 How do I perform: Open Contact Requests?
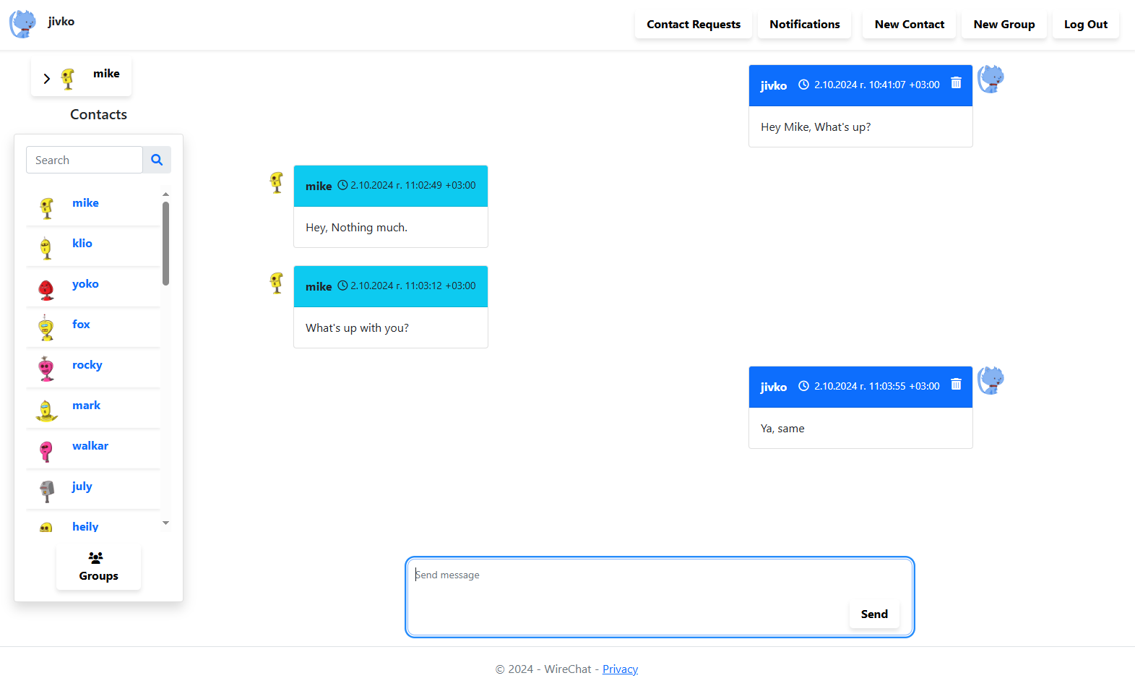pyautogui.click(x=694, y=25)
